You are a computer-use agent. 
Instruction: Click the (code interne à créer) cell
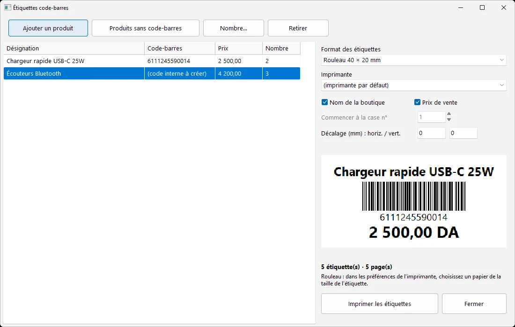[x=180, y=73]
